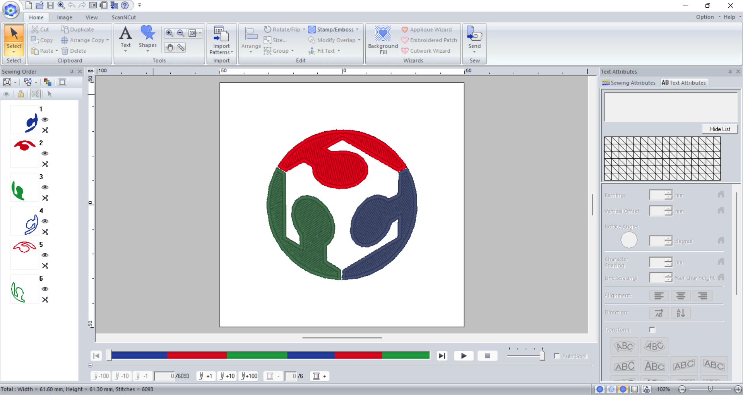
Task: Play the stitch simulation
Action: click(x=464, y=355)
